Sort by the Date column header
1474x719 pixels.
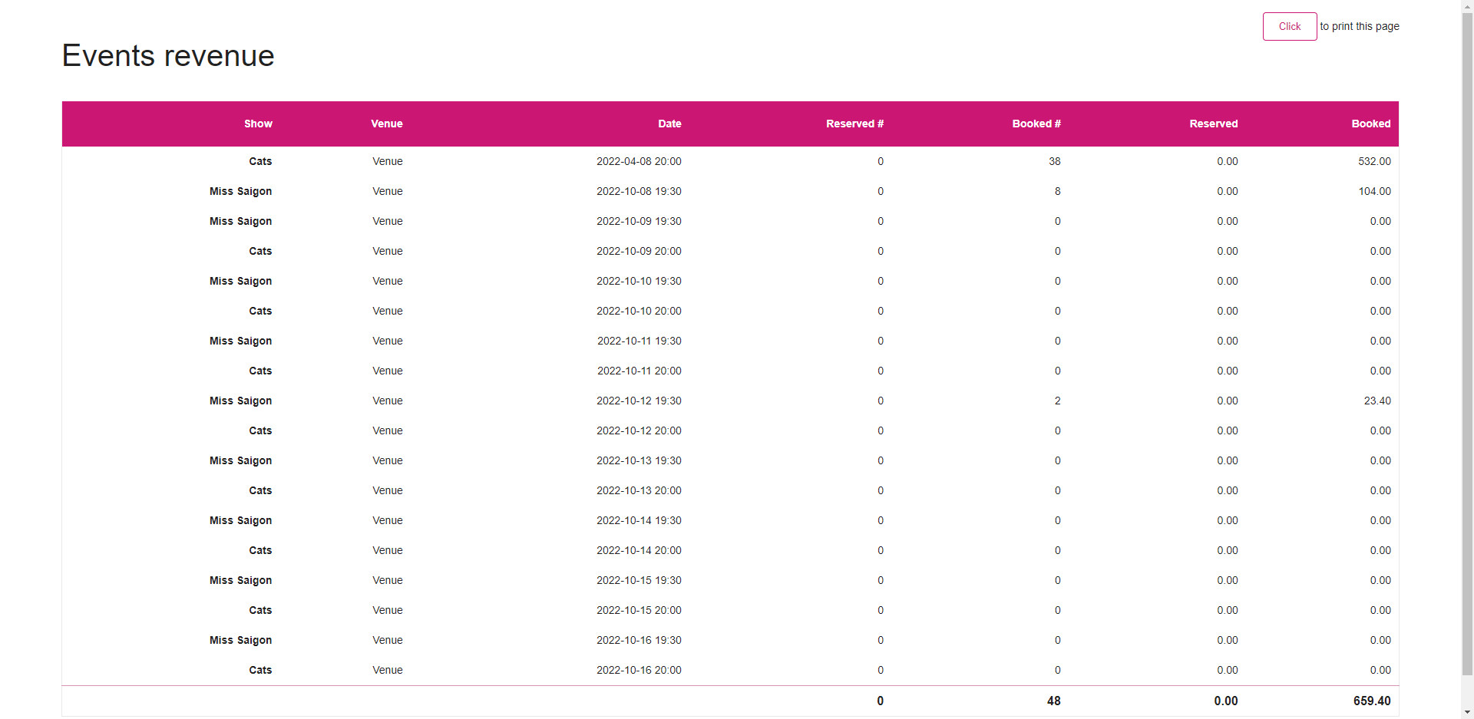tap(669, 124)
